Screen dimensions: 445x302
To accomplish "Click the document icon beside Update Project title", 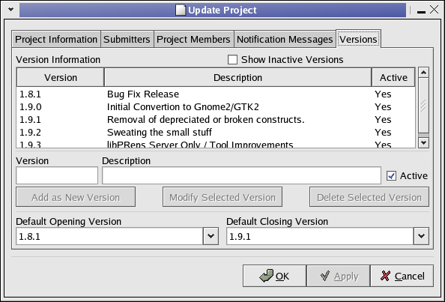I will [181, 10].
